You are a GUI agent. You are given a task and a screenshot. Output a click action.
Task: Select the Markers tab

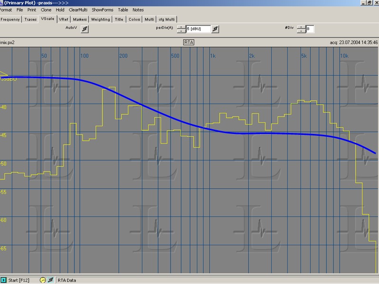point(80,19)
